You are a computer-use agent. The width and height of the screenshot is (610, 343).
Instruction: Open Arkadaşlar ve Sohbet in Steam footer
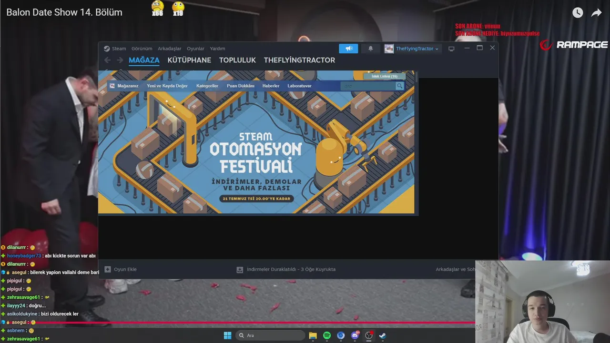pos(455,269)
